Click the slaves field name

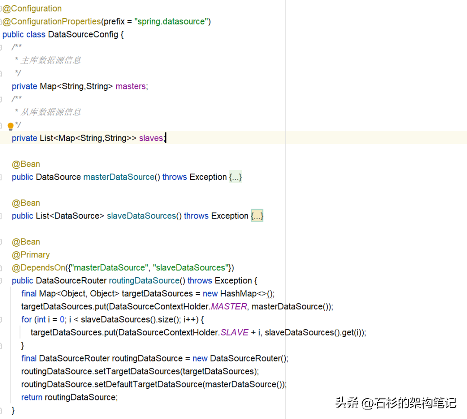[x=151, y=138]
